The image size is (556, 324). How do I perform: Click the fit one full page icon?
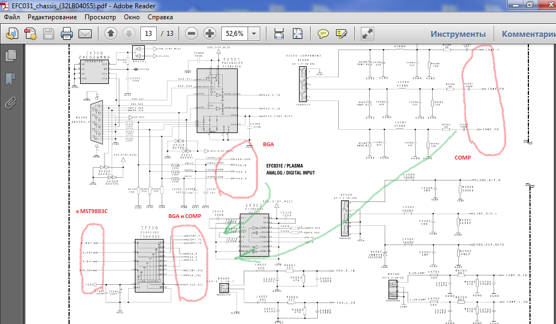297,34
